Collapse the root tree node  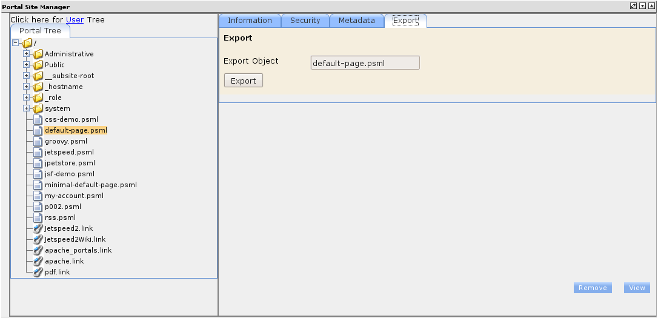click(16, 43)
